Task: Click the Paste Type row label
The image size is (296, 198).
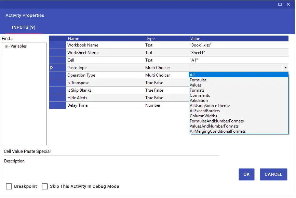Action: coord(77,68)
